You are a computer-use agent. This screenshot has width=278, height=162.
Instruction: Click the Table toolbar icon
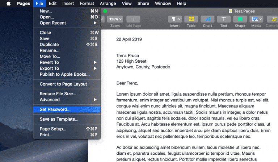(191, 19)
